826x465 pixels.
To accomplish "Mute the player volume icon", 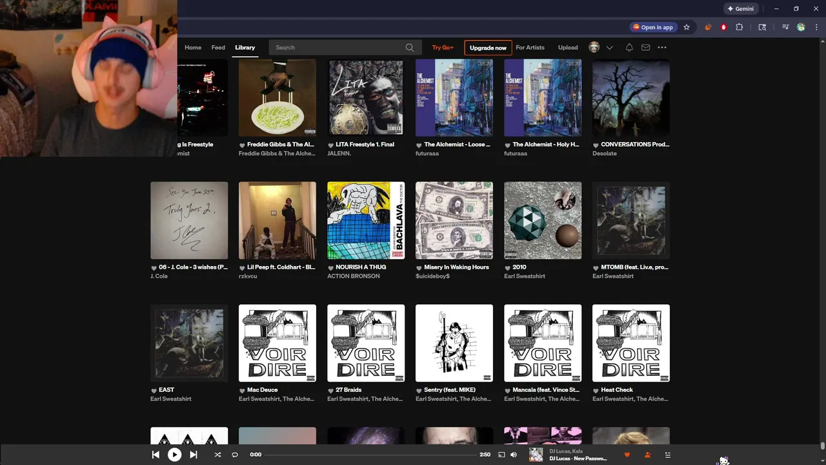I will pyautogui.click(x=514, y=455).
